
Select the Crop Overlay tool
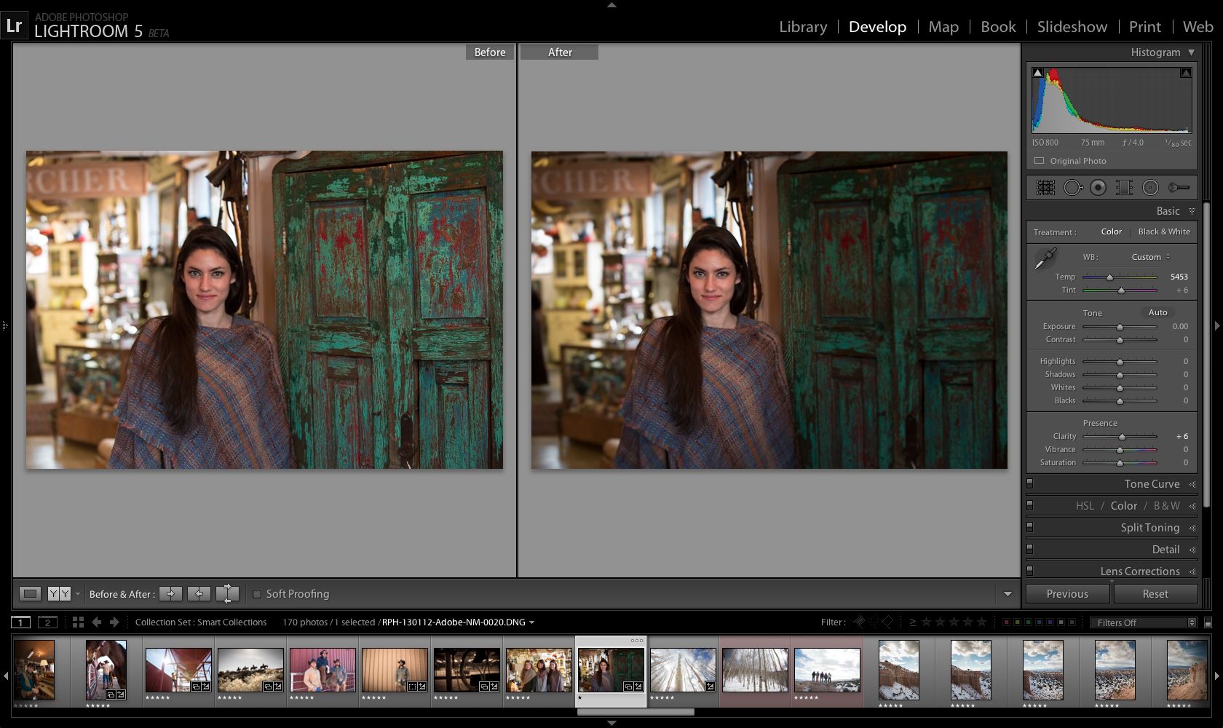point(1045,188)
